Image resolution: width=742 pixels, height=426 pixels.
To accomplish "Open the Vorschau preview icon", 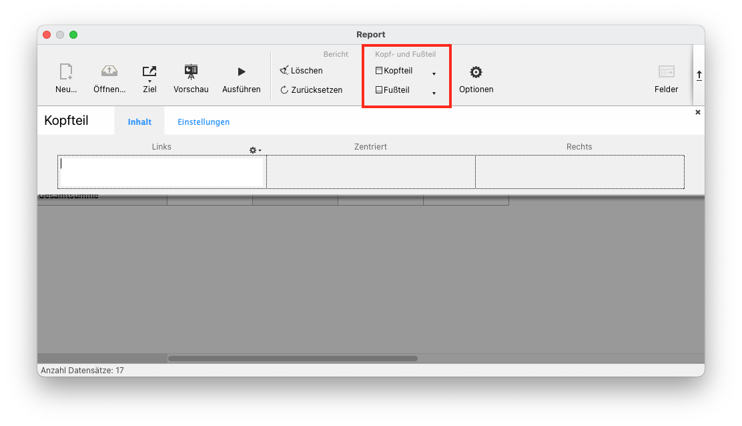I will click(x=191, y=72).
